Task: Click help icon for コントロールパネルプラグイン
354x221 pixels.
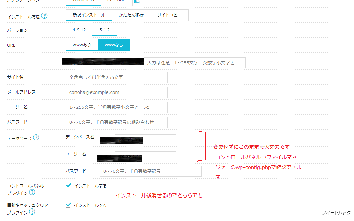Action: [32, 192]
